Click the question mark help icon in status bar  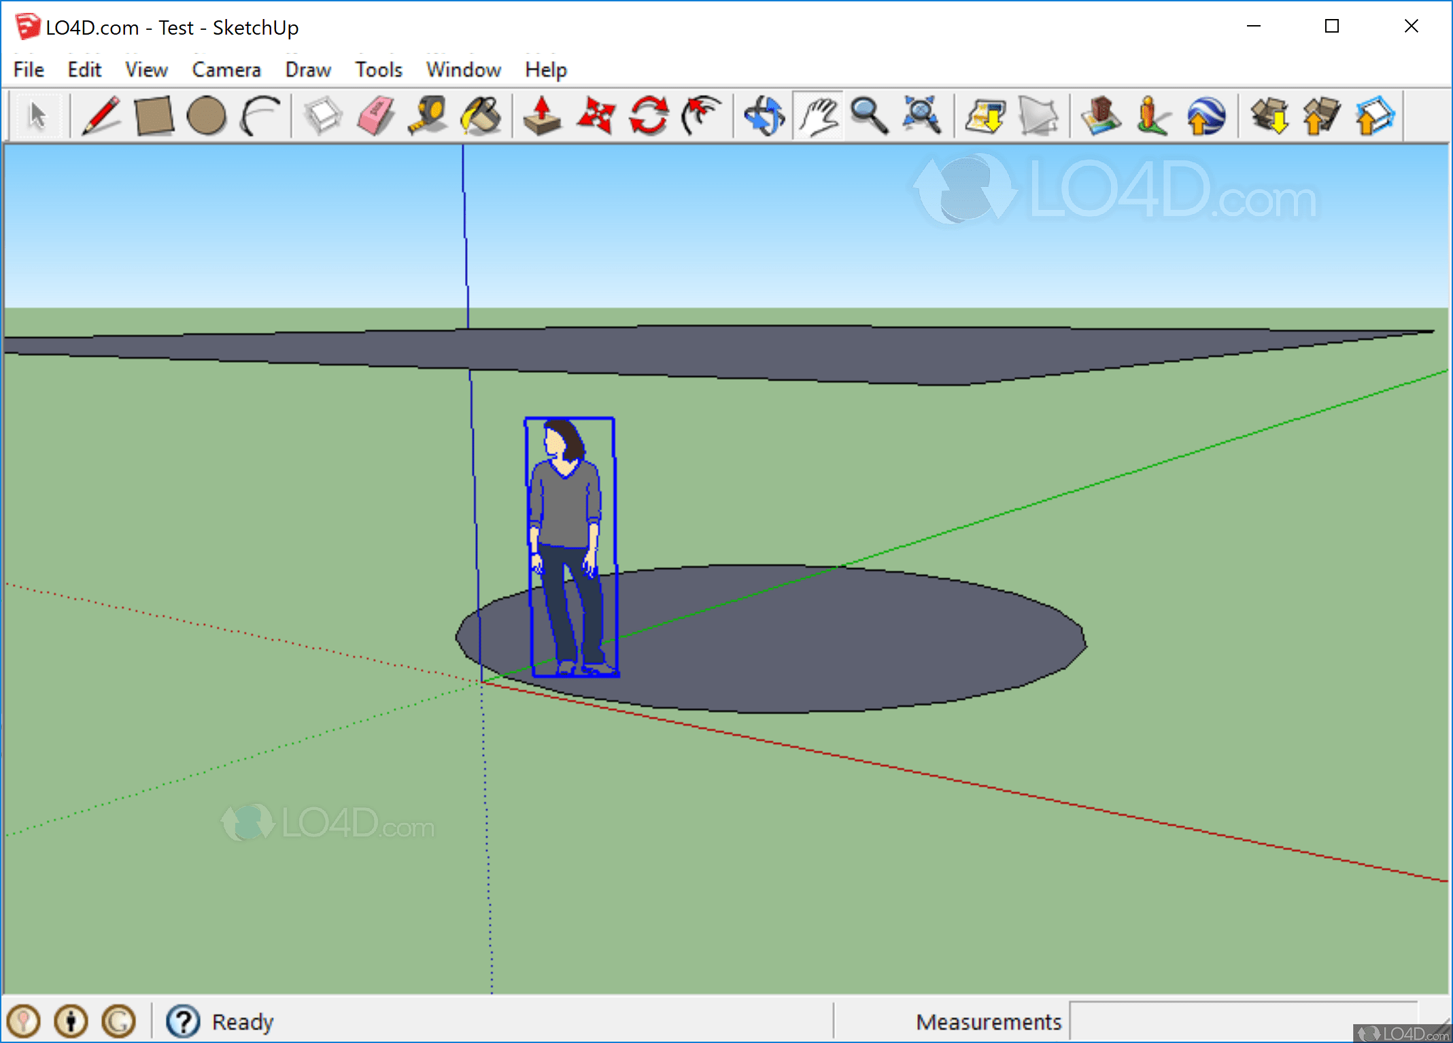[x=183, y=1021]
